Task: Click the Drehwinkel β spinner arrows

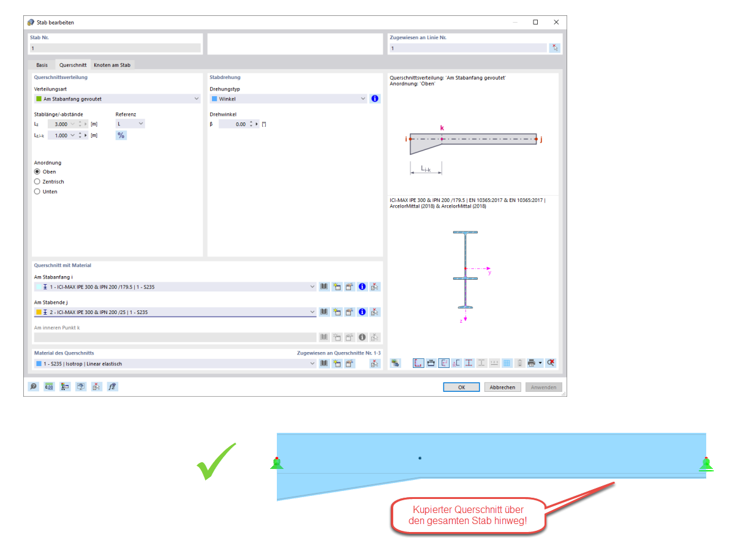Action: point(251,124)
